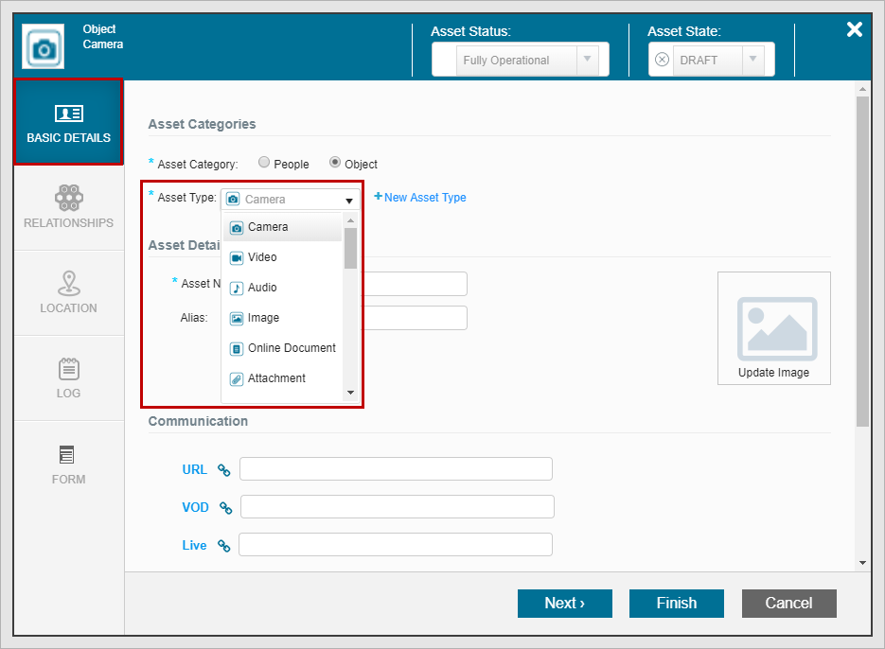Click the link icon next to Live
Viewport: 885px width, 649px height.
coord(223,546)
